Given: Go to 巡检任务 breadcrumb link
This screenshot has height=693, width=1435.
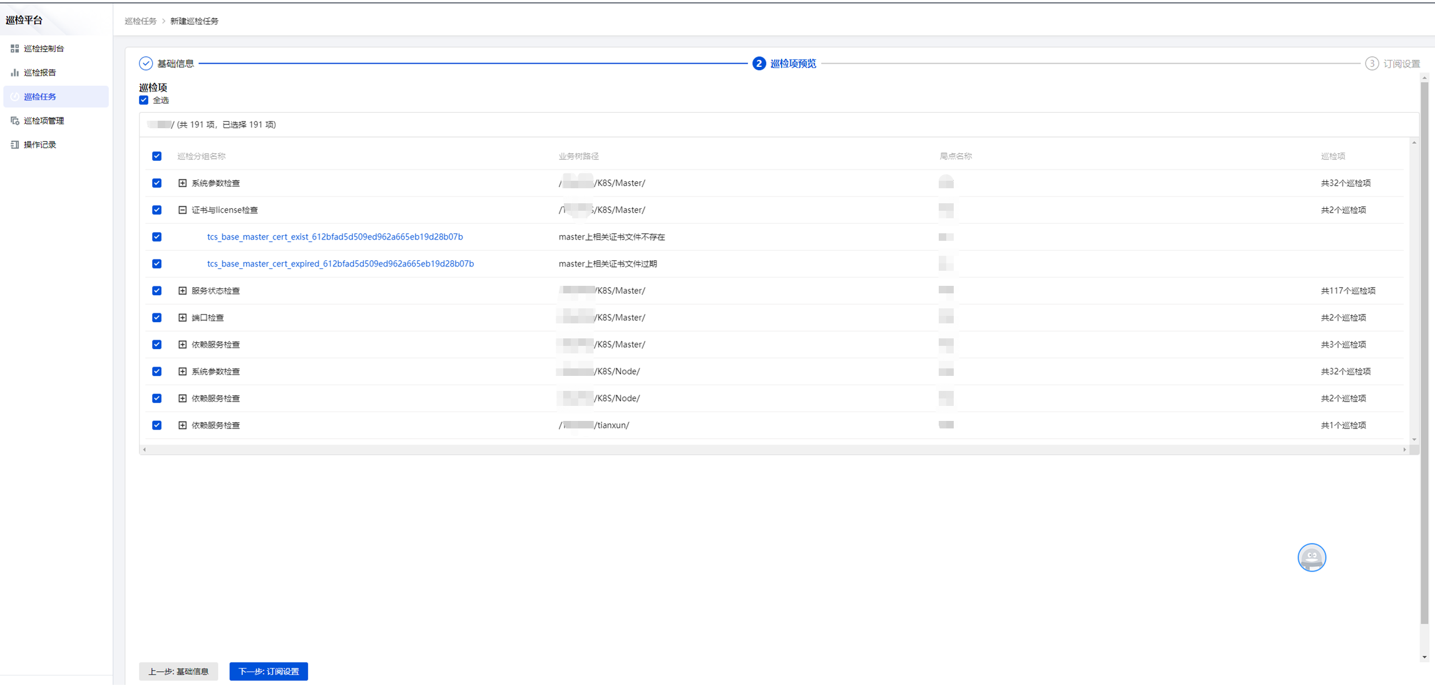Looking at the screenshot, I should (140, 21).
